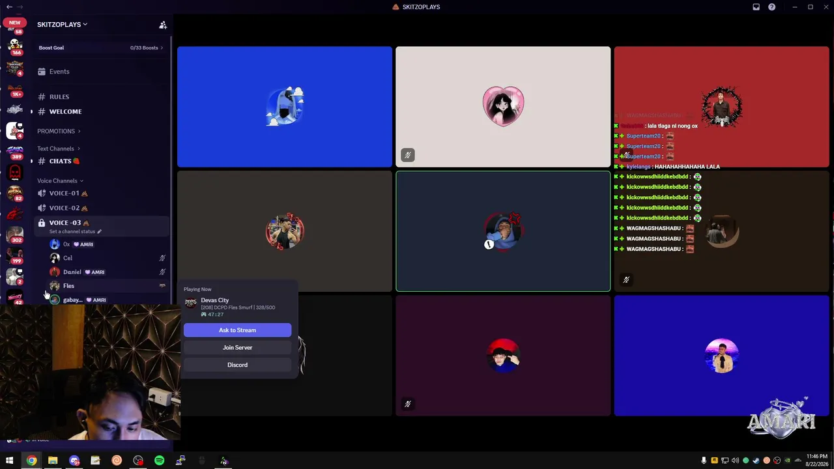The image size is (834, 469).
Task: Click mute indicator on maroon bottom tile
Action: [x=407, y=404]
